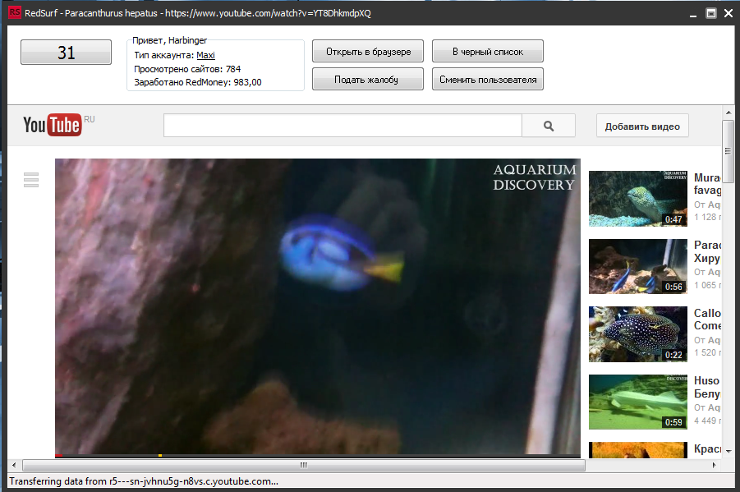Click the RedSurf app icon in title bar
Image resolution: width=740 pixels, height=492 pixels.
tap(15, 13)
